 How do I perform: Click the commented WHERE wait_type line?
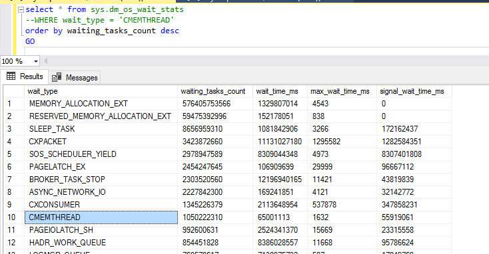(100, 20)
